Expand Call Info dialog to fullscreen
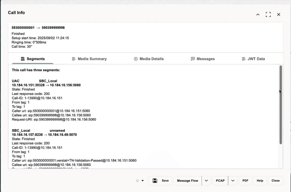Screen dimensions: 291x192 (x=268, y=15)
